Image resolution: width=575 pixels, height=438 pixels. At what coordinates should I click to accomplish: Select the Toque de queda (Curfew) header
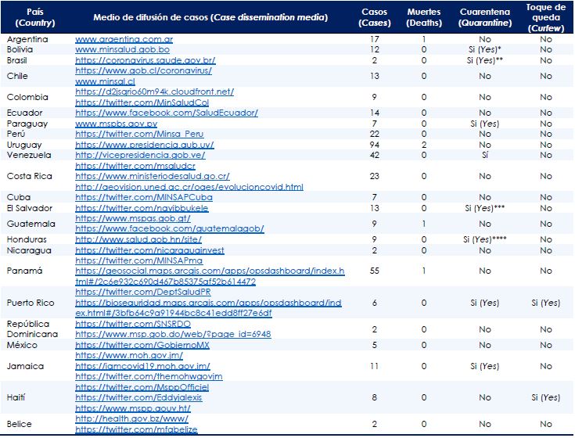[544, 17]
